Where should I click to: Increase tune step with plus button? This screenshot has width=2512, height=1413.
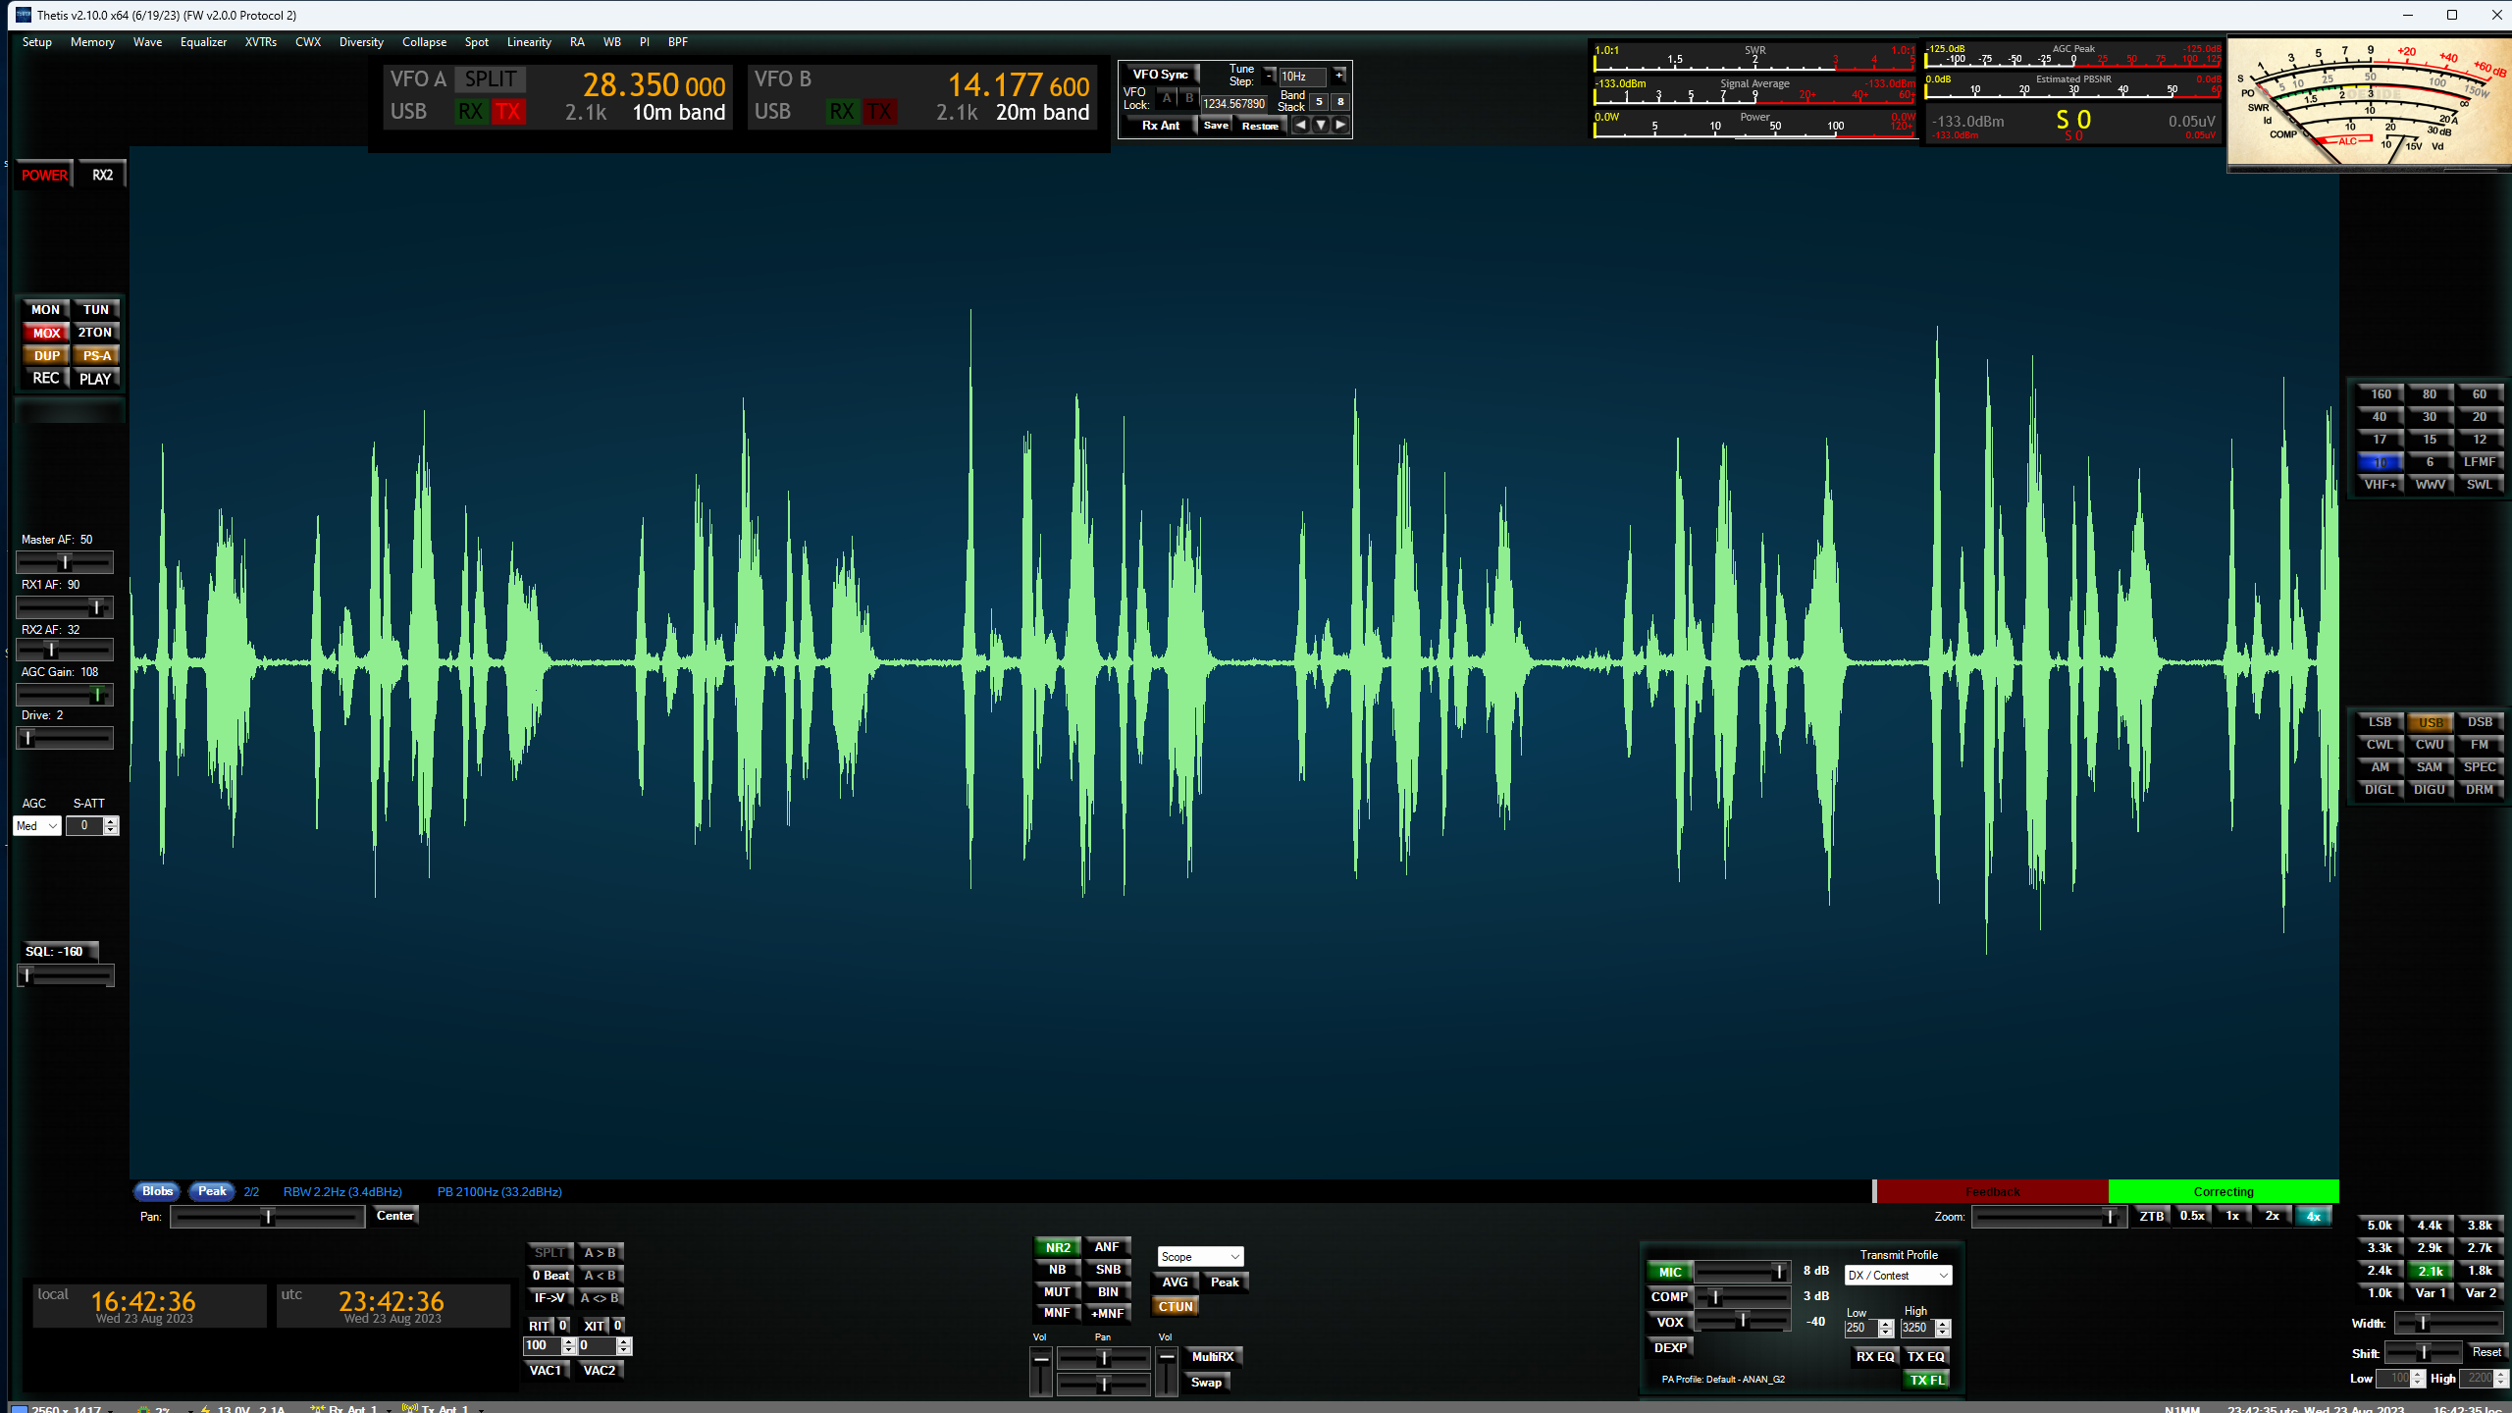(x=1338, y=76)
